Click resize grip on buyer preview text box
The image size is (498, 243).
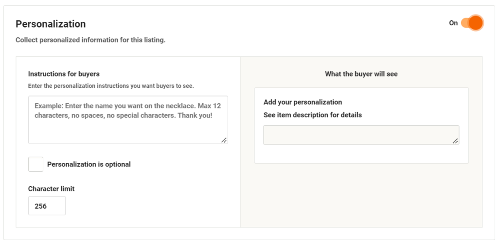tap(455, 141)
